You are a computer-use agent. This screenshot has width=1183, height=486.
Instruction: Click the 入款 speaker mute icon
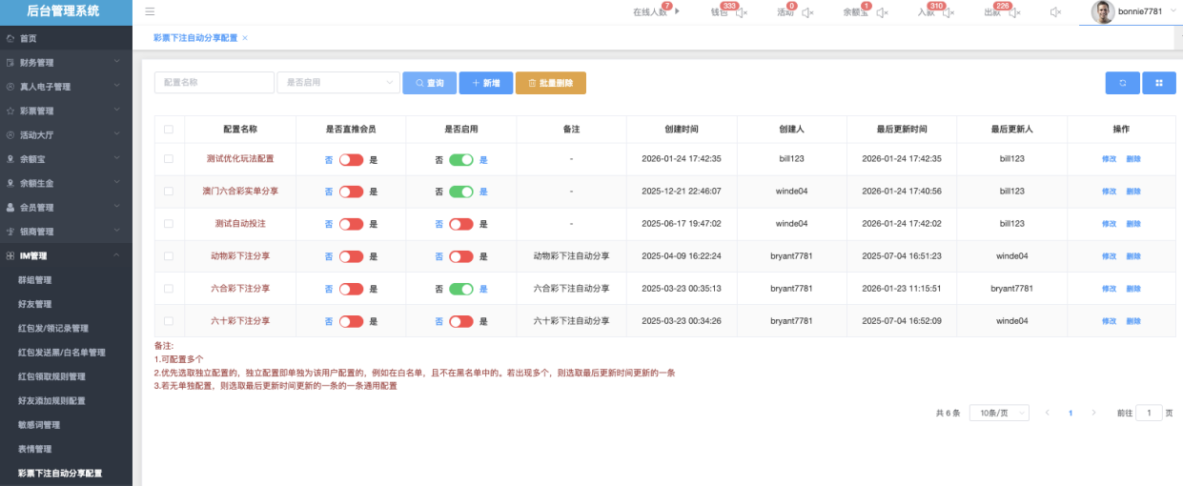point(948,12)
